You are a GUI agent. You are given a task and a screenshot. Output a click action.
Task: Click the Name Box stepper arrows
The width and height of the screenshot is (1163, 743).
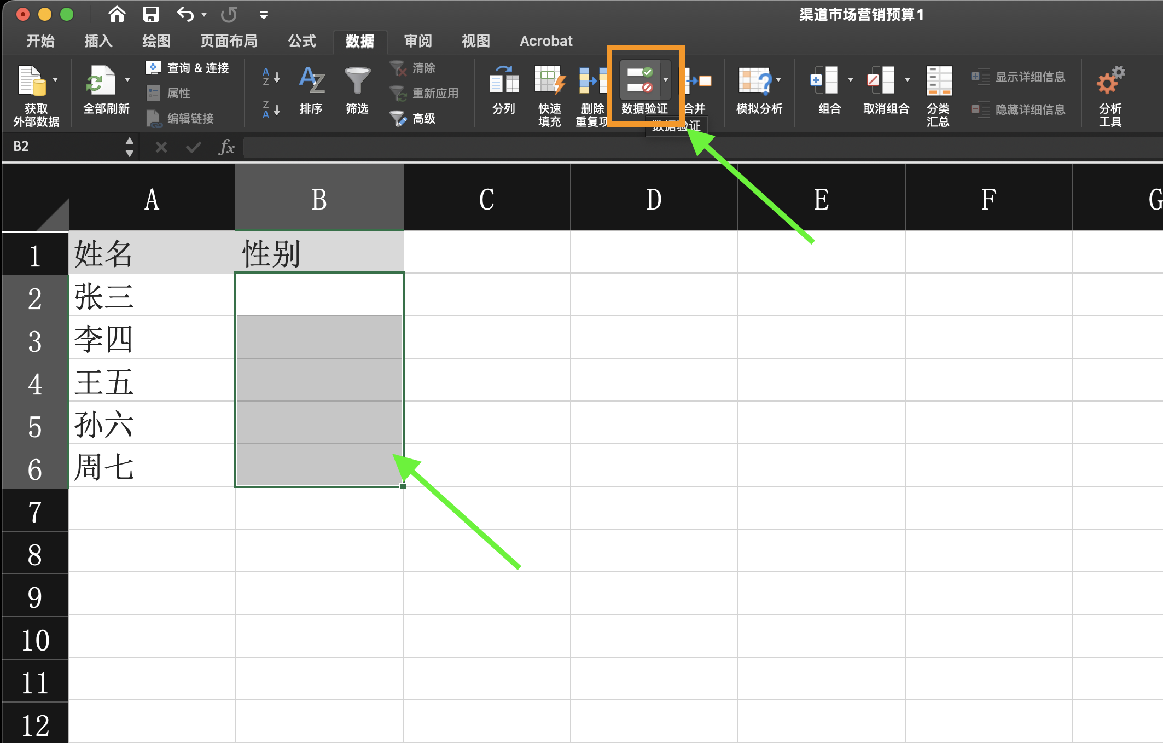[130, 147]
